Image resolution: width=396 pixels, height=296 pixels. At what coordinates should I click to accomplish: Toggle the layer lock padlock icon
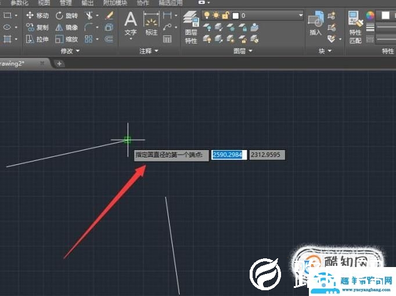click(225, 15)
